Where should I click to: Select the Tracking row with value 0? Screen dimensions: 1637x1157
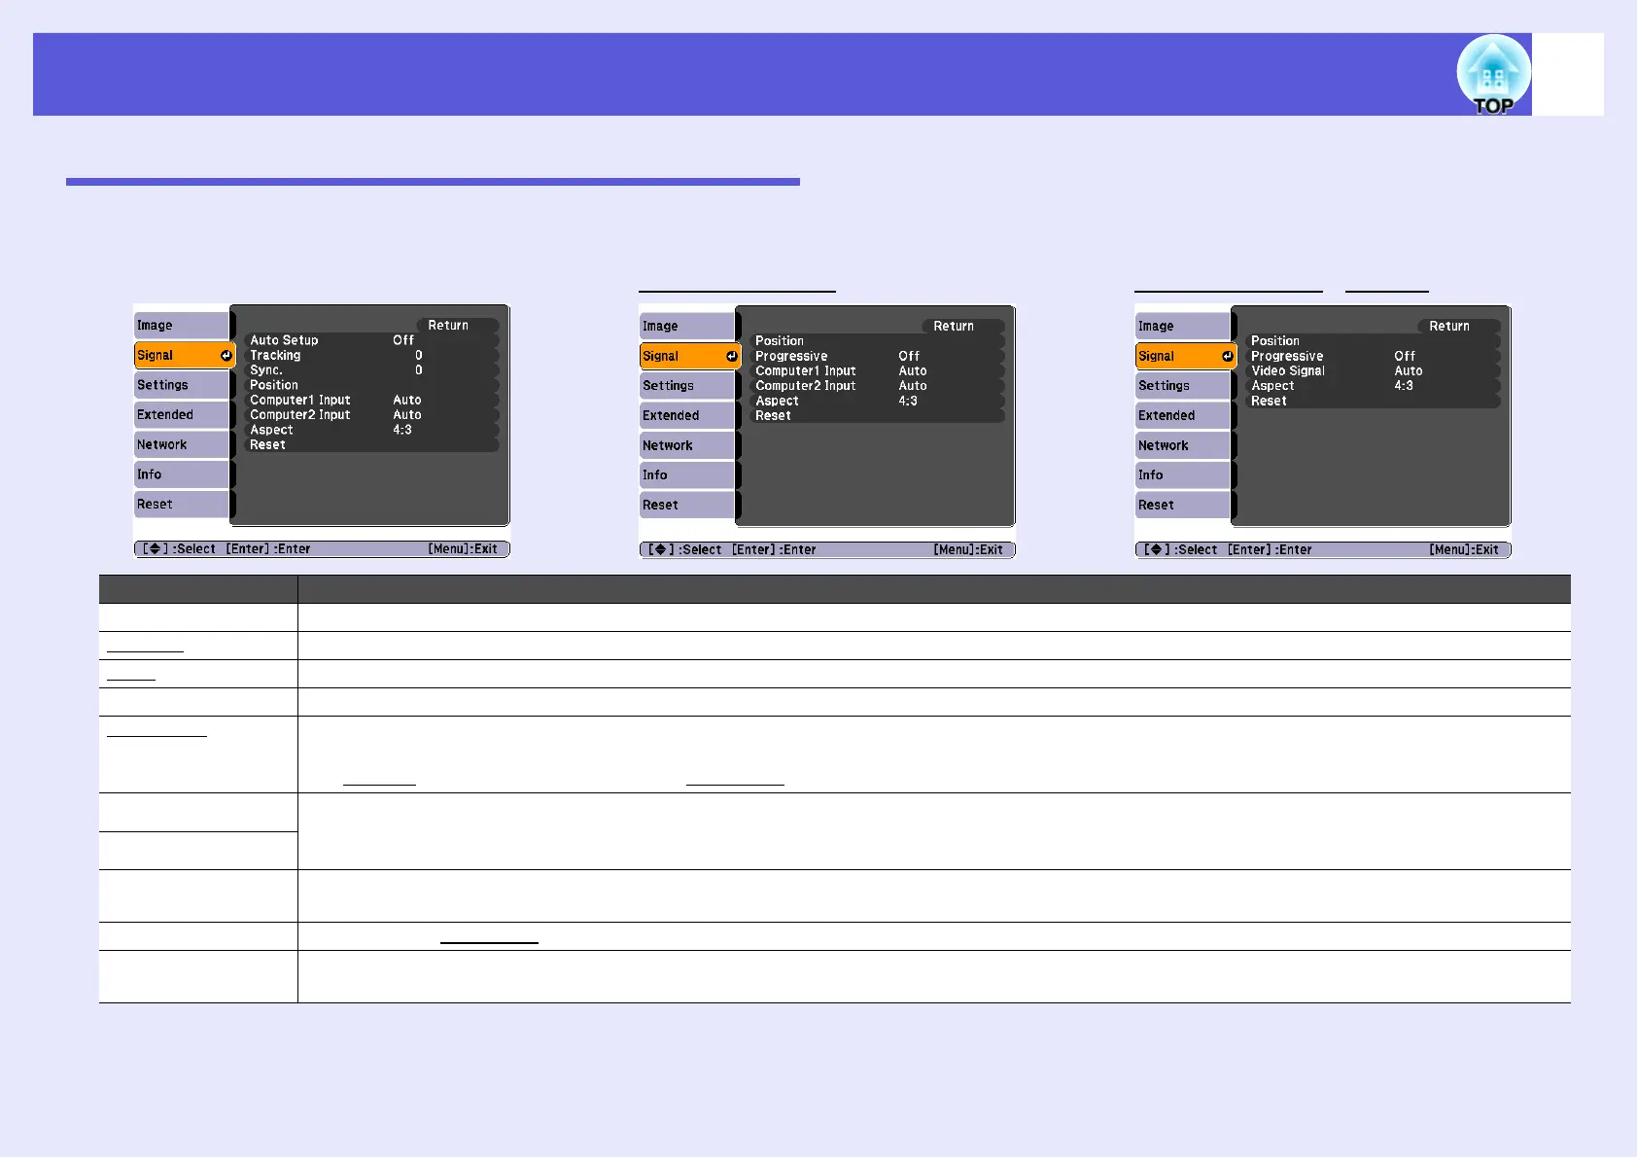pyautogui.click(x=371, y=355)
